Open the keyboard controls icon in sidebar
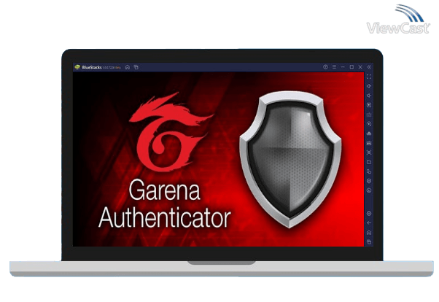 [x=369, y=115]
